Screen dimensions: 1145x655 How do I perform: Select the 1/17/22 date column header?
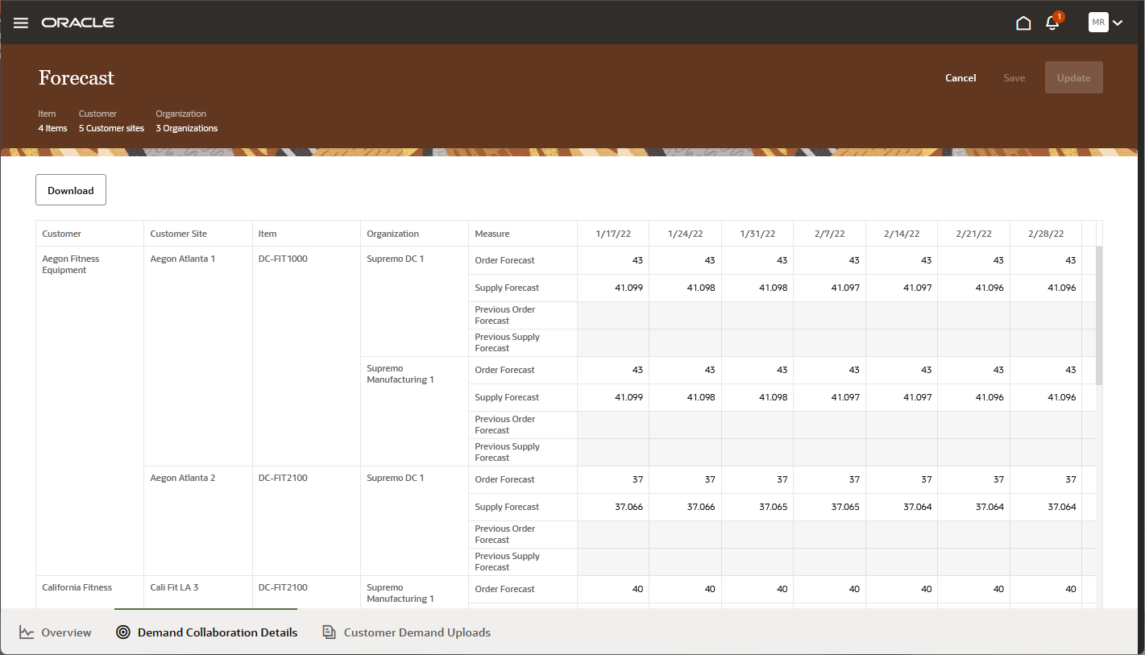[613, 234]
